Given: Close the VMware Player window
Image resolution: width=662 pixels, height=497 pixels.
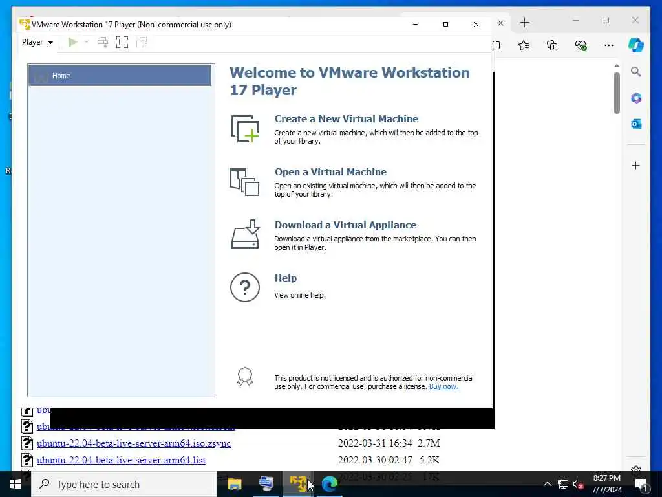Looking at the screenshot, I should coord(476,25).
